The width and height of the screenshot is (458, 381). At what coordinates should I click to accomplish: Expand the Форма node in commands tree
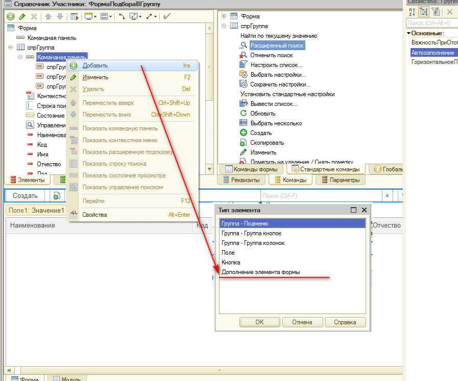(x=224, y=16)
